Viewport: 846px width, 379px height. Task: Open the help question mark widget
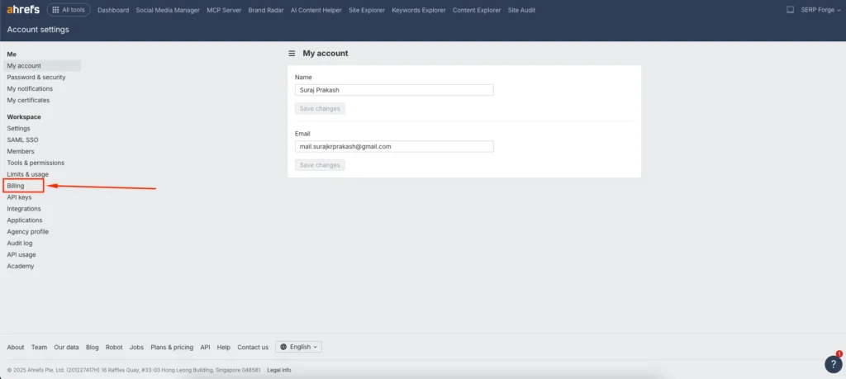click(x=833, y=364)
